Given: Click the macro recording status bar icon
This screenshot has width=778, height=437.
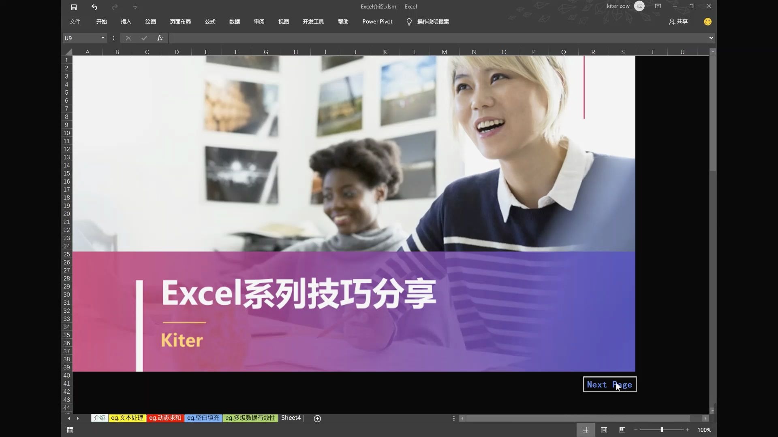Looking at the screenshot, I should coord(70,430).
